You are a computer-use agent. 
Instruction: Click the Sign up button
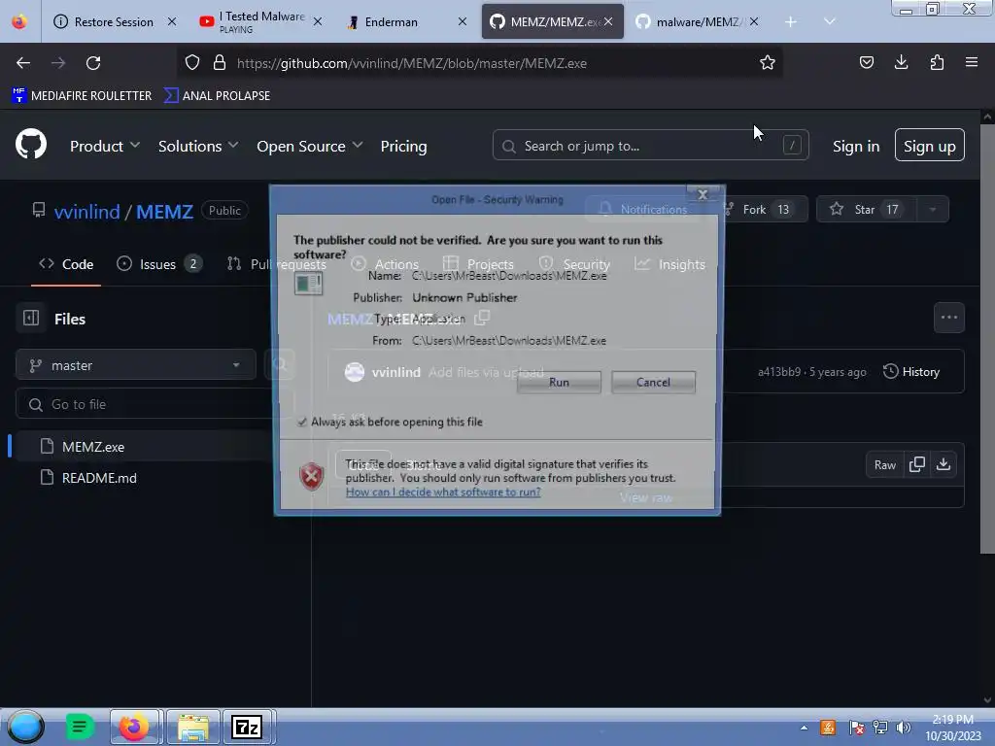coord(929,146)
